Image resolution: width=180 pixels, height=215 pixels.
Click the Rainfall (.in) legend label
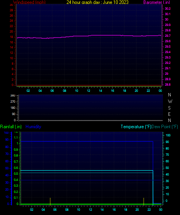tap(11, 127)
